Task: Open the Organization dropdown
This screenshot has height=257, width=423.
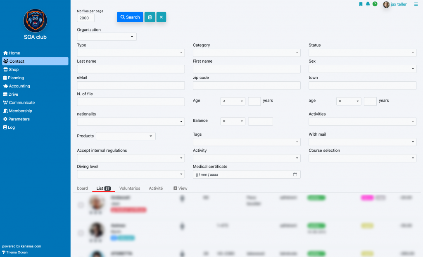Action: [x=107, y=37]
